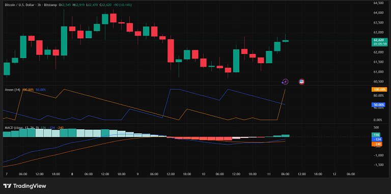Image resolution: width=391 pixels, height=194 pixels.
Task: Select the MACD (close, 12, 26, 9) legend
Action: point(22,128)
